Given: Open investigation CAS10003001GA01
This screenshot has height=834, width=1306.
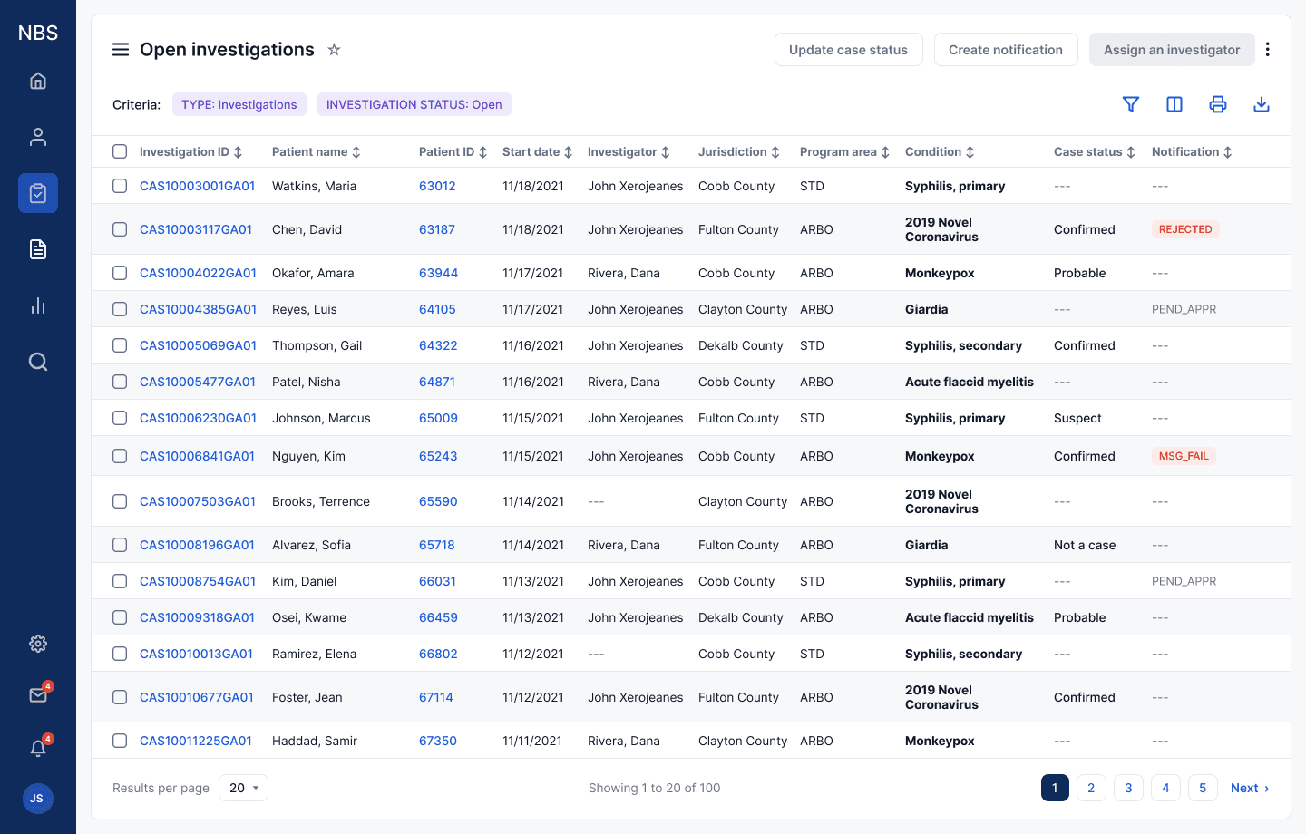Looking at the screenshot, I should pyautogui.click(x=197, y=186).
